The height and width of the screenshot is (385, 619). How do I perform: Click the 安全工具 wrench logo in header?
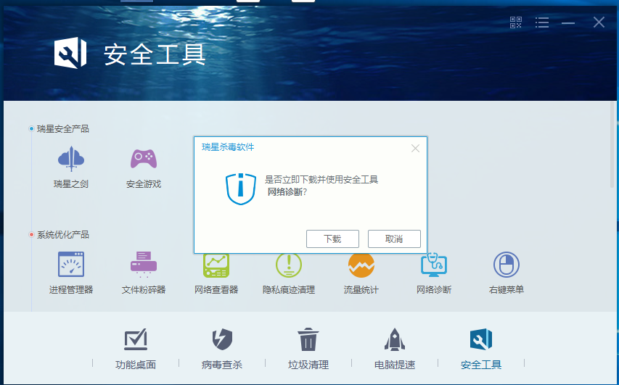[x=70, y=53]
